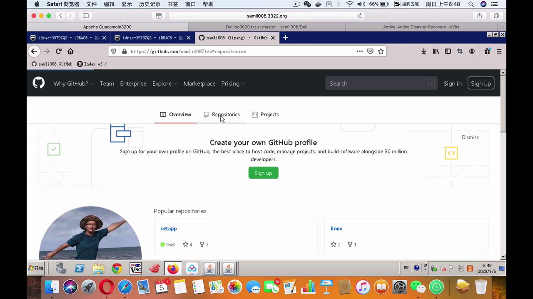Click the netapp stars count
The height and width of the screenshot is (299, 533).
click(x=187, y=245)
